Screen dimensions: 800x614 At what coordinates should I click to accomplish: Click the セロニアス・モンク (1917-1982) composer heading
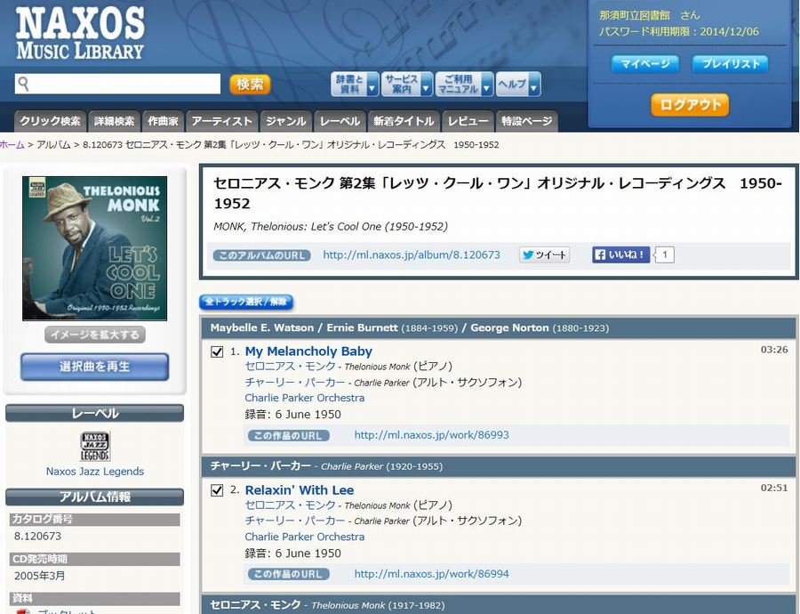point(327,605)
